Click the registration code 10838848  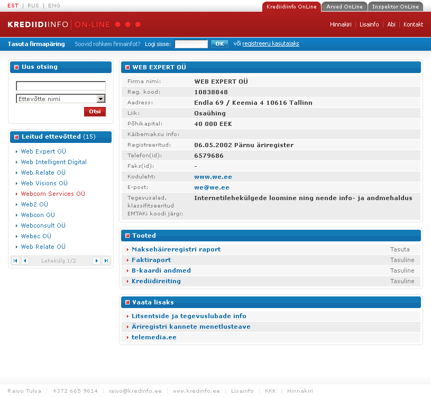pos(211,92)
